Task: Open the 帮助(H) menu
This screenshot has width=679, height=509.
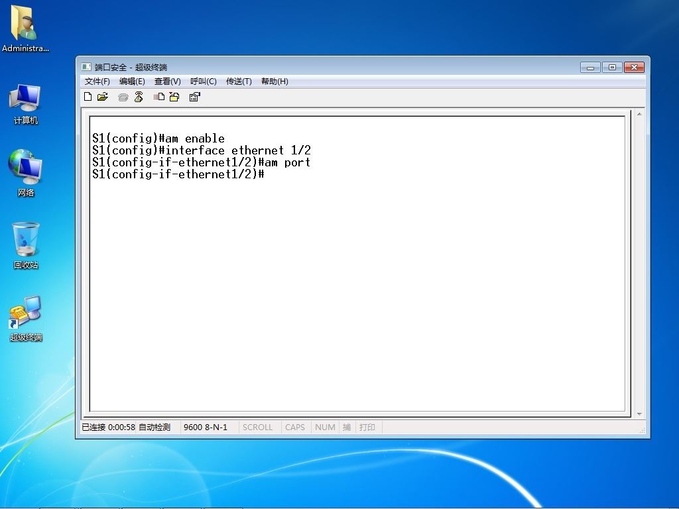Action: click(275, 82)
